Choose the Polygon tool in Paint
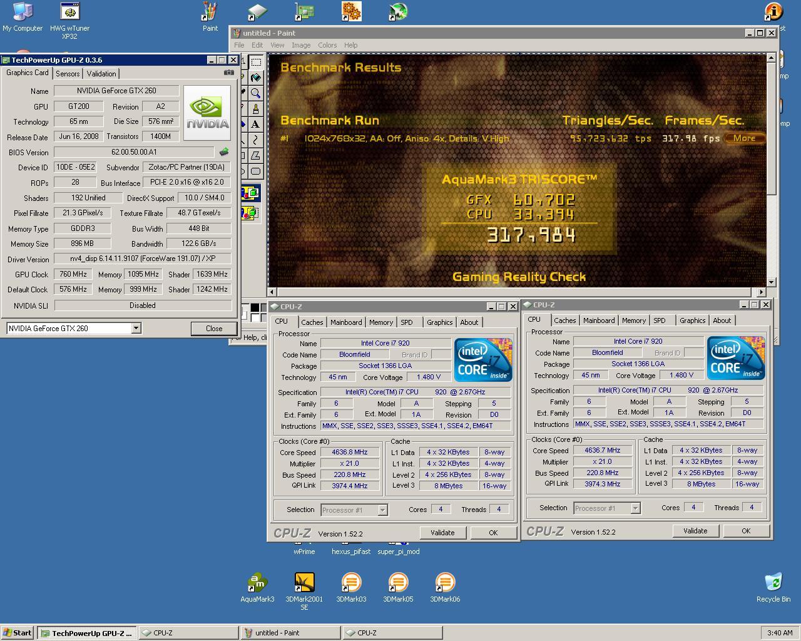Image resolution: width=801 pixels, height=641 pixels. coord(256,155)
